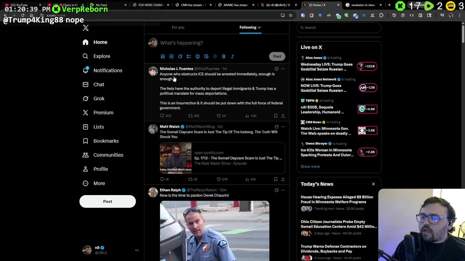465x261 pixels.
Task: Bookmark the Nicholas J. Fuentes post
Action: [276, 116]
